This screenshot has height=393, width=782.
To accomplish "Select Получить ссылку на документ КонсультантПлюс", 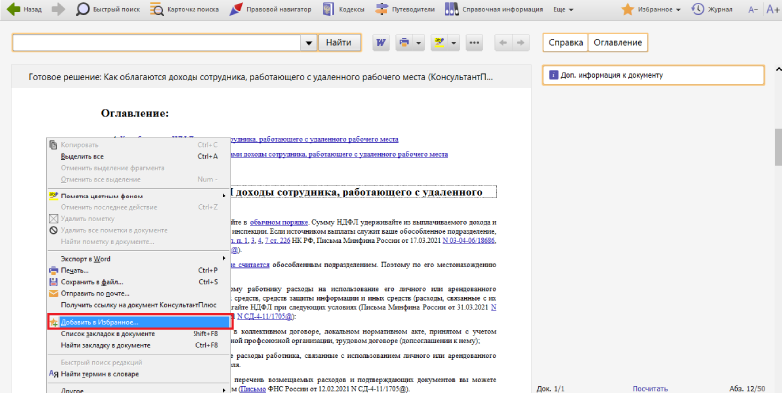I will point(139,305).
